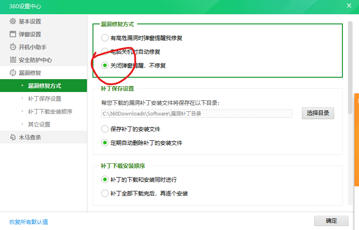This screenshot has width=359, height=230.
Task: Open 补丁下载安装顺序 sub-item in sidebar
Action: pos(50,112)
